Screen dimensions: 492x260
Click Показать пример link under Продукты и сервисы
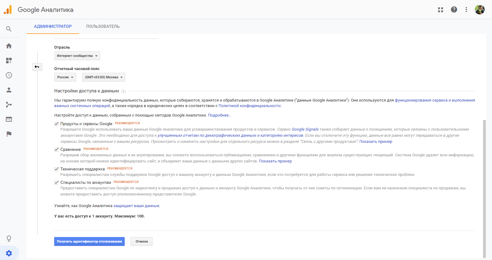coord(376,142)
